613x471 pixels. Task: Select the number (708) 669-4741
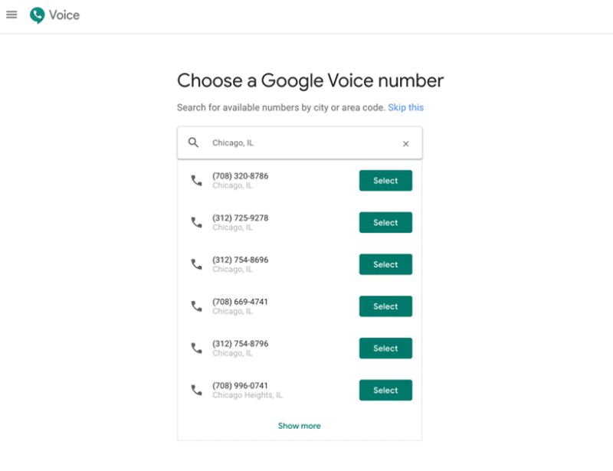click(385, 306)
